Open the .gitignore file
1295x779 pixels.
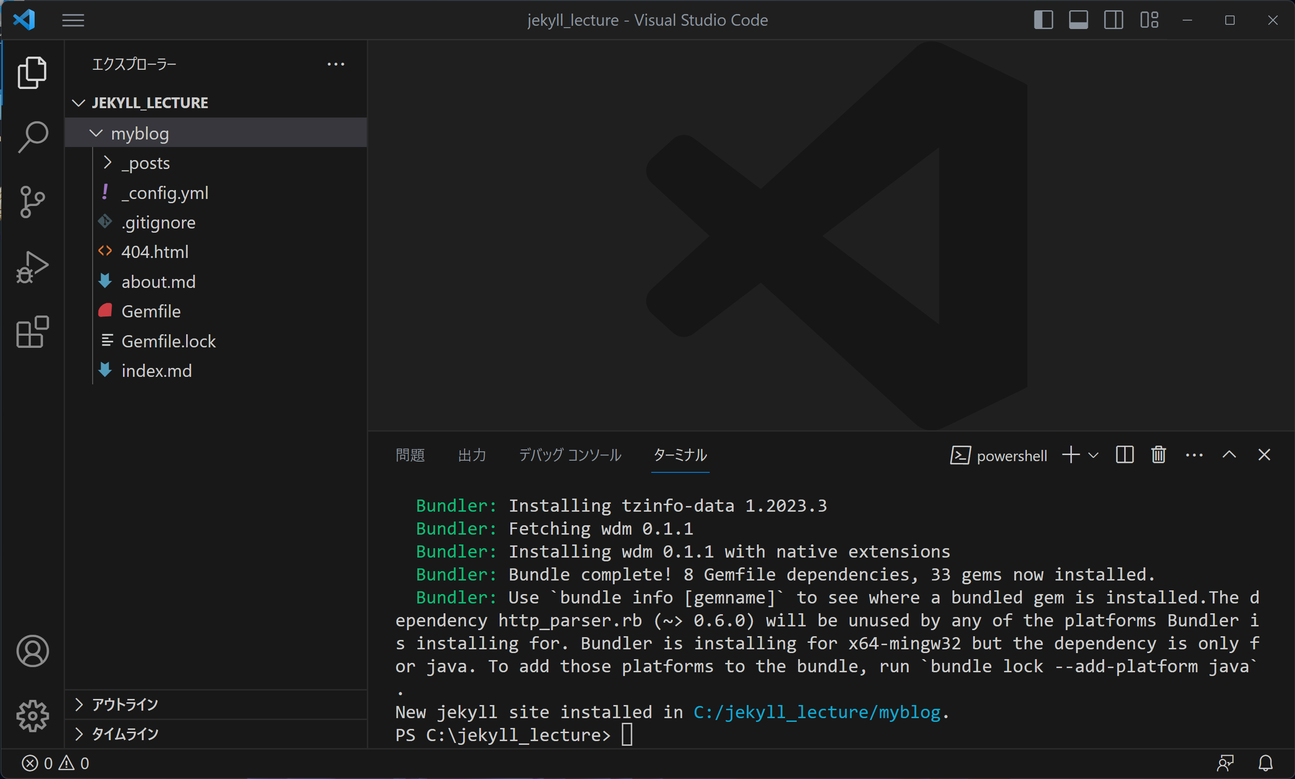(x=216, y=222)
